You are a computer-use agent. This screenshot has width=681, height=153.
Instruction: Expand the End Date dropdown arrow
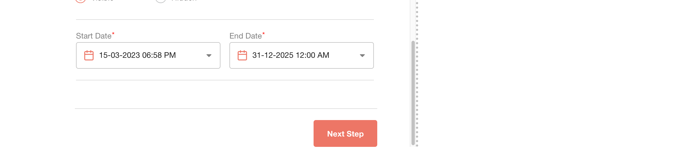[x=362, y=56]
